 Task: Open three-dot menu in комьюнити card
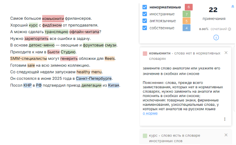coord(225,119)
